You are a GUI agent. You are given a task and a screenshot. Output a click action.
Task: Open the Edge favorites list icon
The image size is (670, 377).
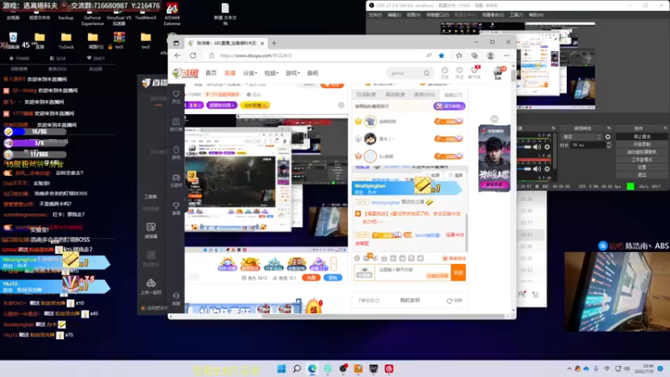459,55
